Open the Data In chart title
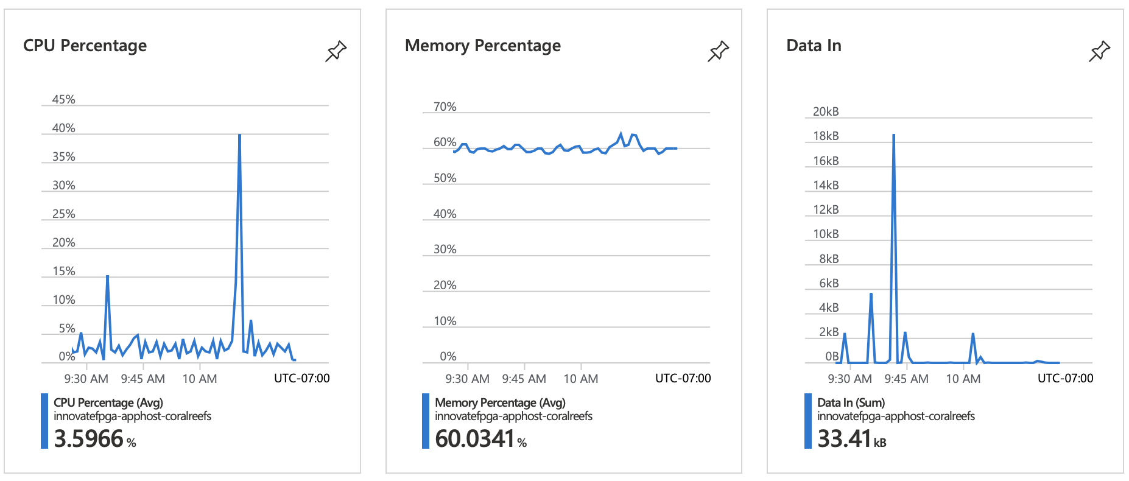 pos(814,46)
